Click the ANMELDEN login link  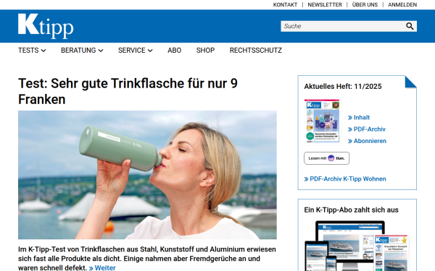point(402,5)
